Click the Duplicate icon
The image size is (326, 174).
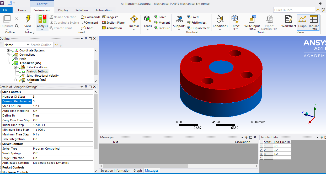point(7,19)
